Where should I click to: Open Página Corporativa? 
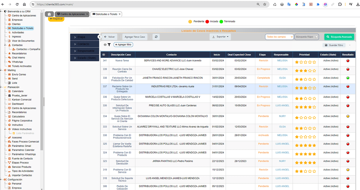click(x=22, y=121)
